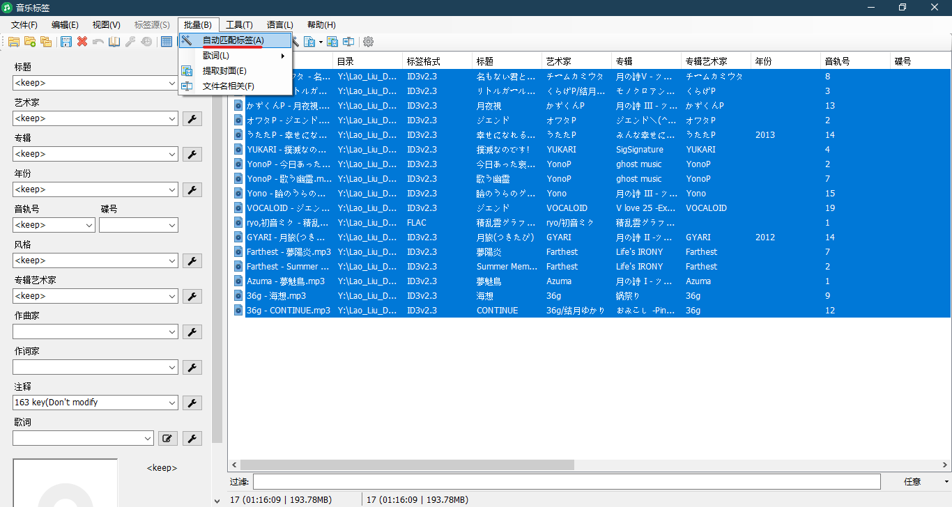Open the year (年份) combo box

(172, 189)
